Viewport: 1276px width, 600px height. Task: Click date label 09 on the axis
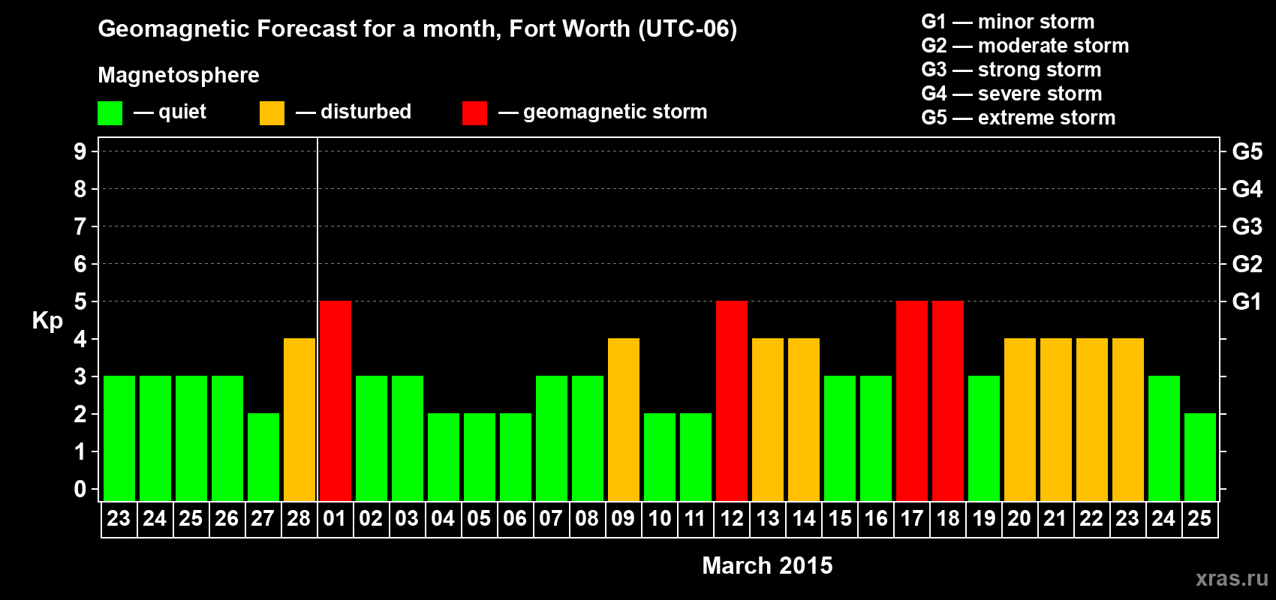click(623, 518)
